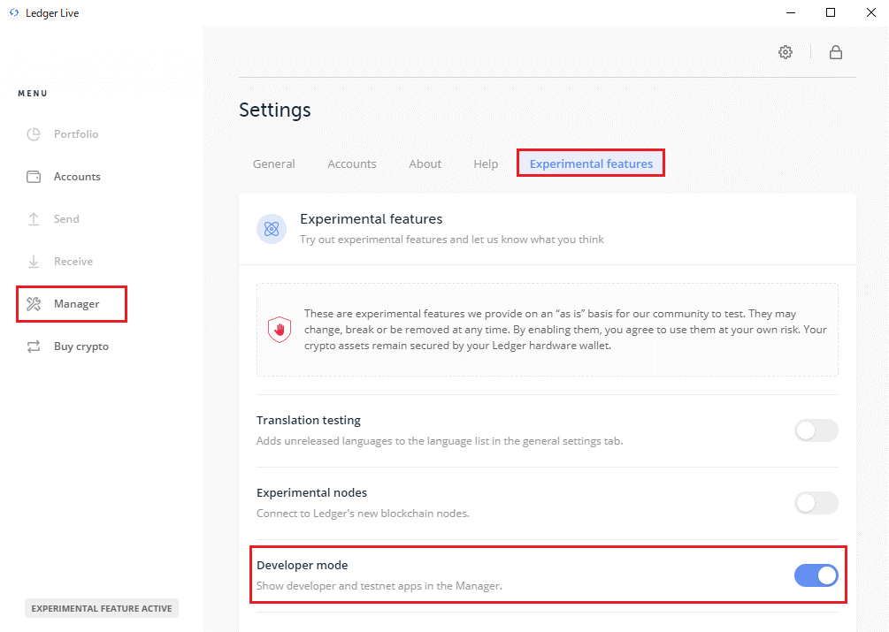The height and width of the screenshot is (632, 889).
Task: Select the Experimental features tab
Action: click(591, 164)
